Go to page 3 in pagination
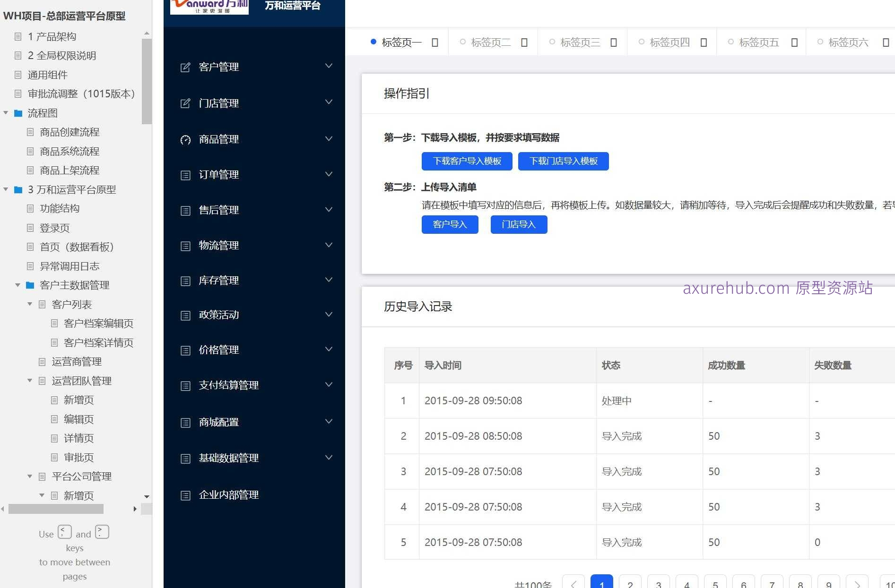This screenshot has height=588, width=895. click(659, 584)
